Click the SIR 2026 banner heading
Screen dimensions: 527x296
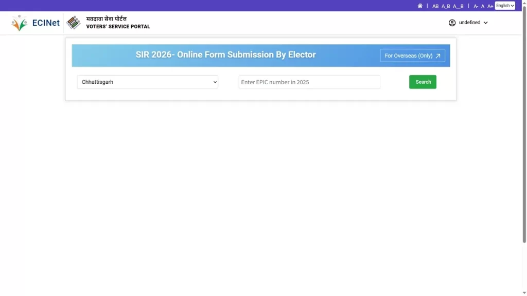pyautogui.click(x=225, y=54)
